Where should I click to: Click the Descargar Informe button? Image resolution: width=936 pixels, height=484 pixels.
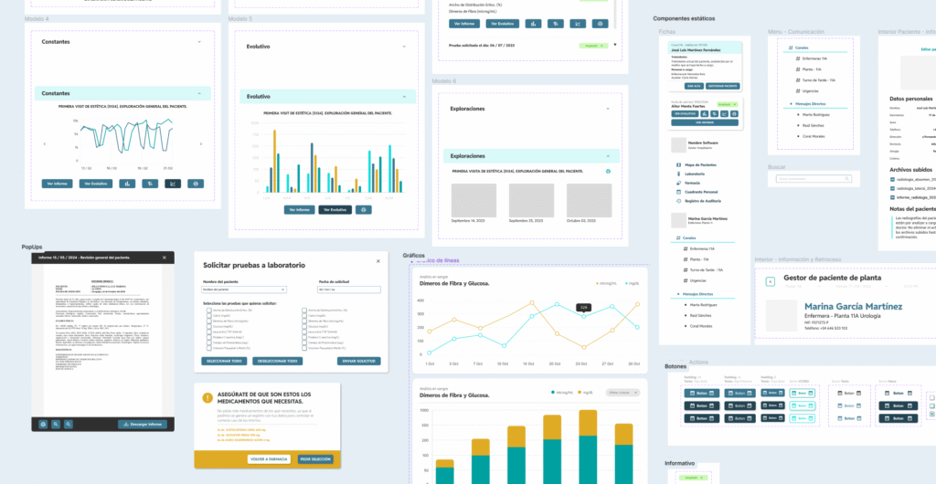(x=144, y=425)
